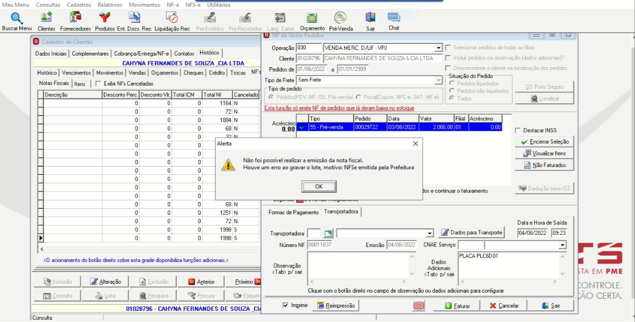Click the Alteração button

pos(105,281)
